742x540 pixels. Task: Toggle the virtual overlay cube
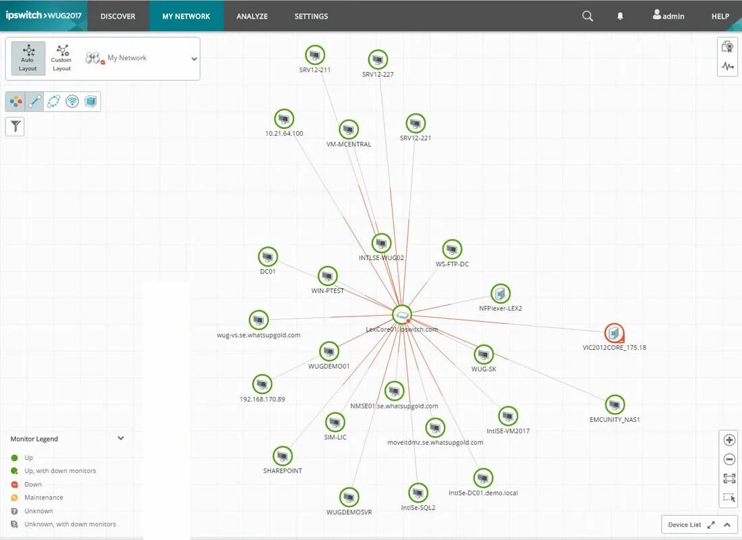(91, 101)
